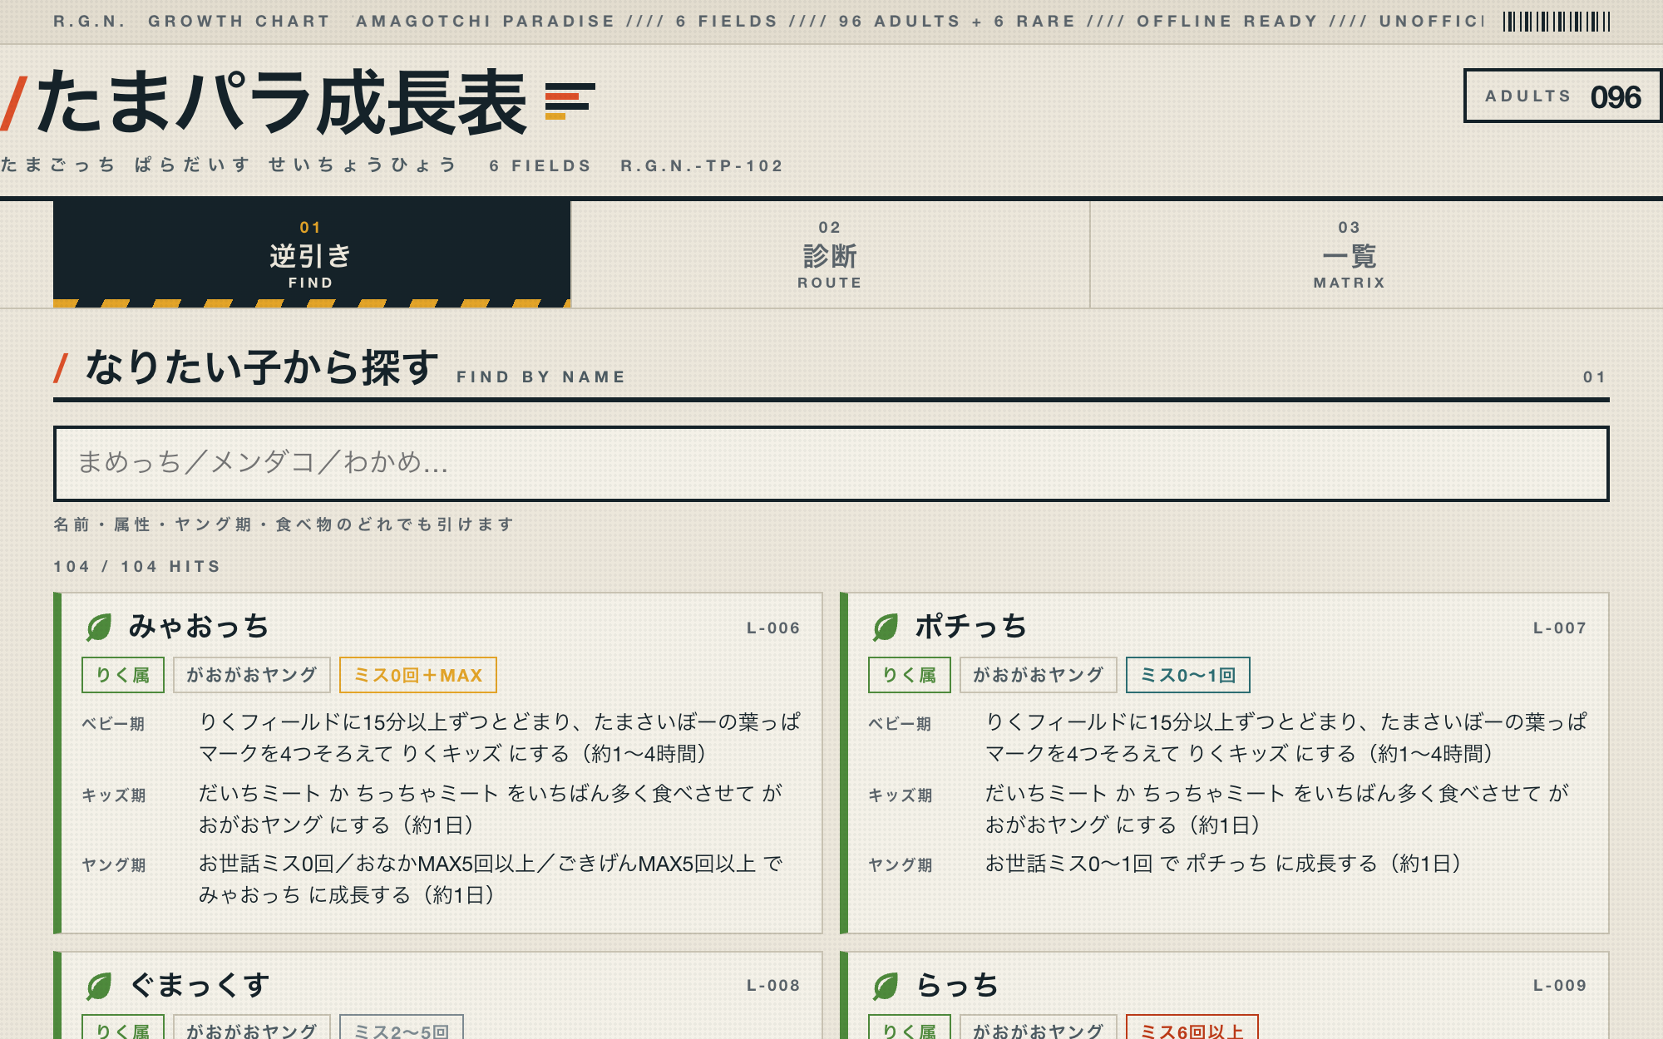Click がおがおヤング tag on みゃおっち card
Screen dimensions: 1663x1039
(x=252, y=675)
